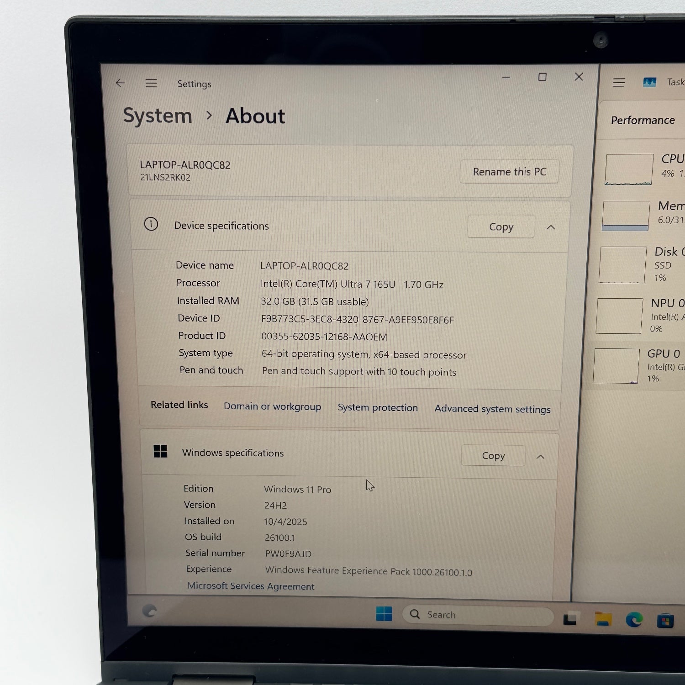Copy the device specifications

click(501, 227)
